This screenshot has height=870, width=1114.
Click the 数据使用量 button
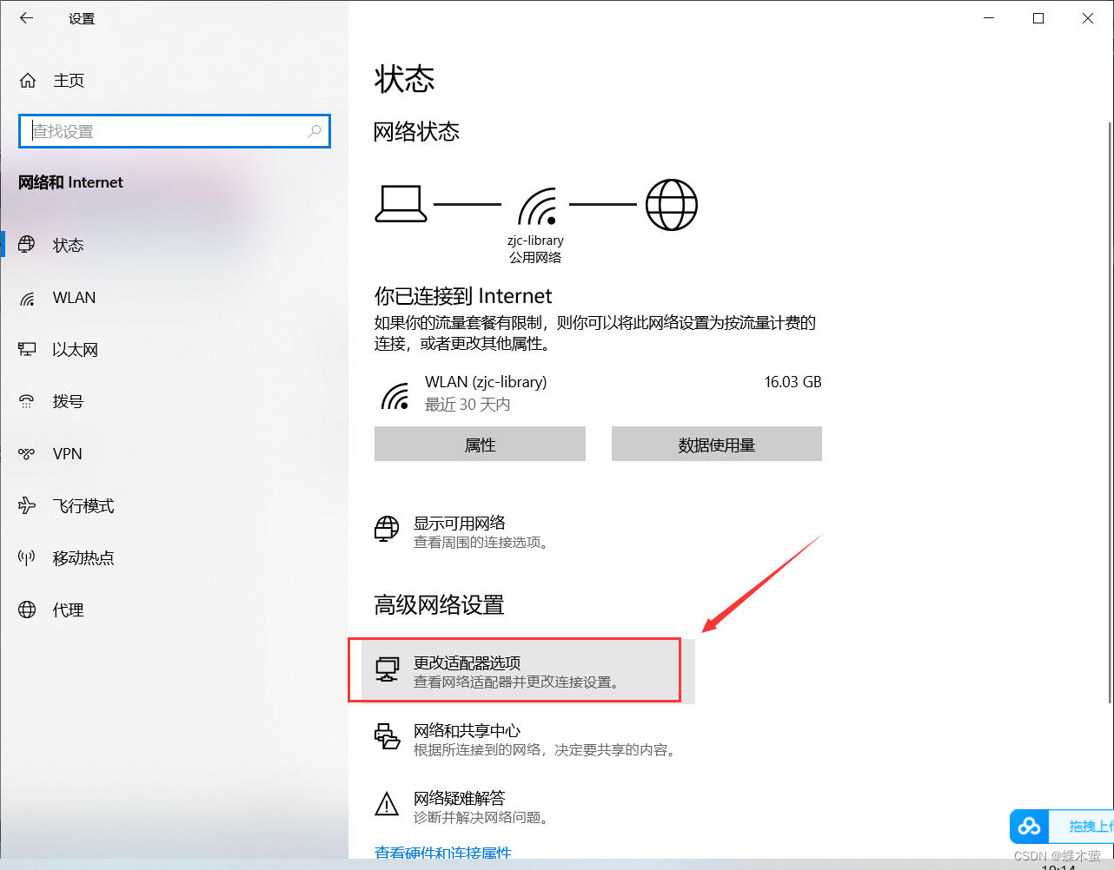[717, 444]
